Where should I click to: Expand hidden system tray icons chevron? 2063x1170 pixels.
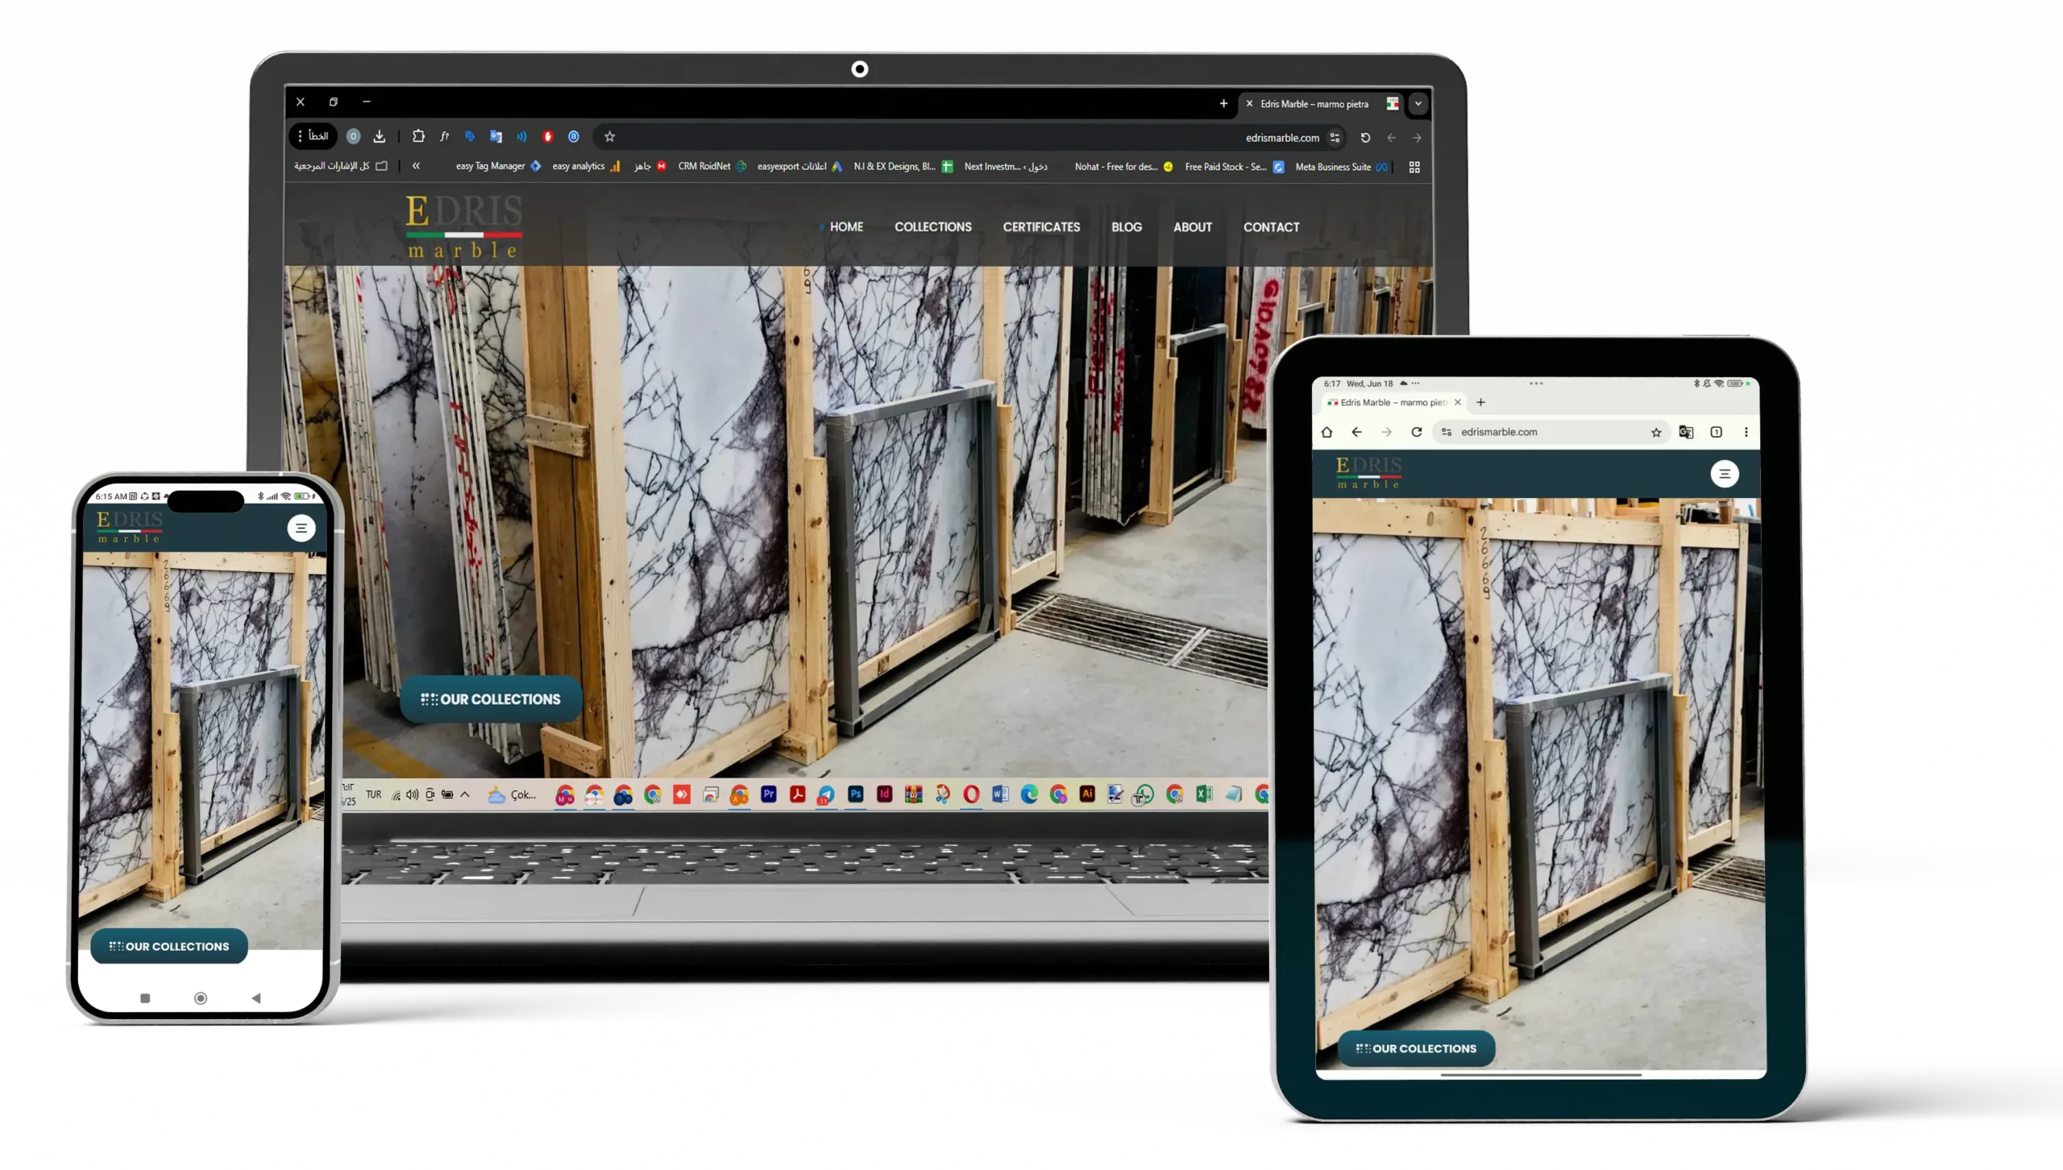(465, 795)
